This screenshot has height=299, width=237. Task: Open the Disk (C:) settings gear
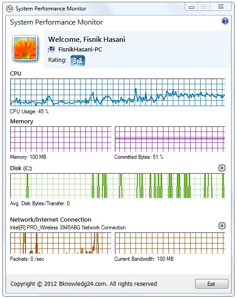222,168
